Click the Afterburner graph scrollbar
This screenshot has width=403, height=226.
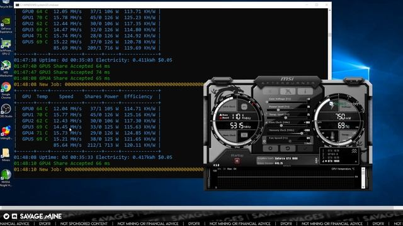point(363,178)
